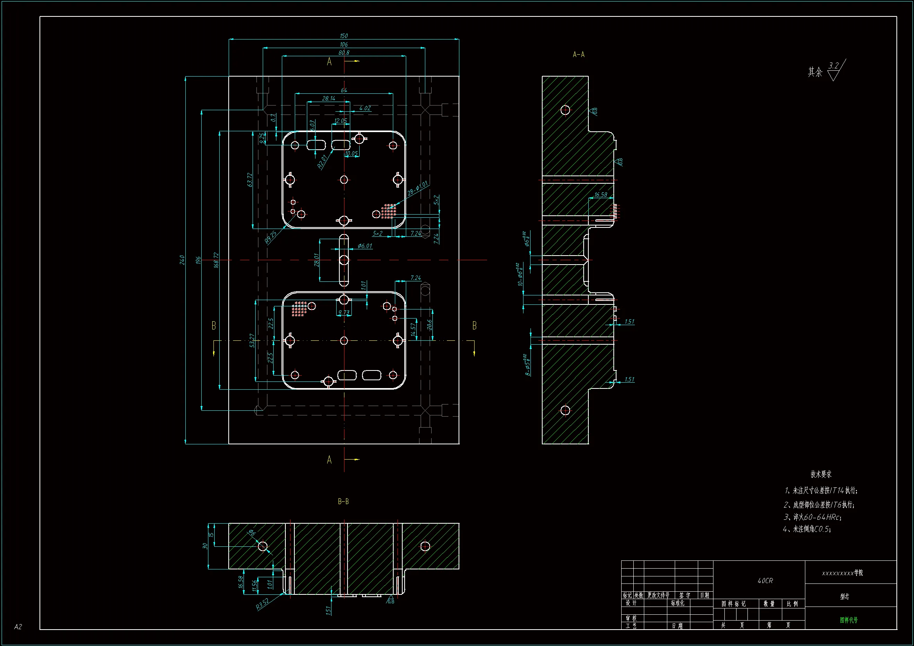Select the 240 overall height dimension text
The width and height of the screenshot is (914, 646).
(x=182, y=260)
